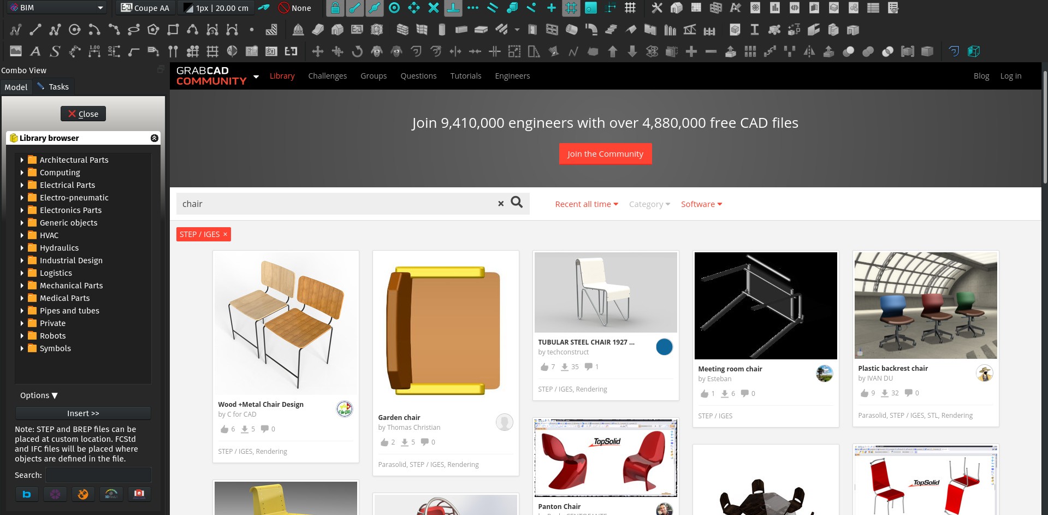The image size is (1048, 515).
Task: Click the GrabCAD Log In link
Action: tap(1011, 76)
